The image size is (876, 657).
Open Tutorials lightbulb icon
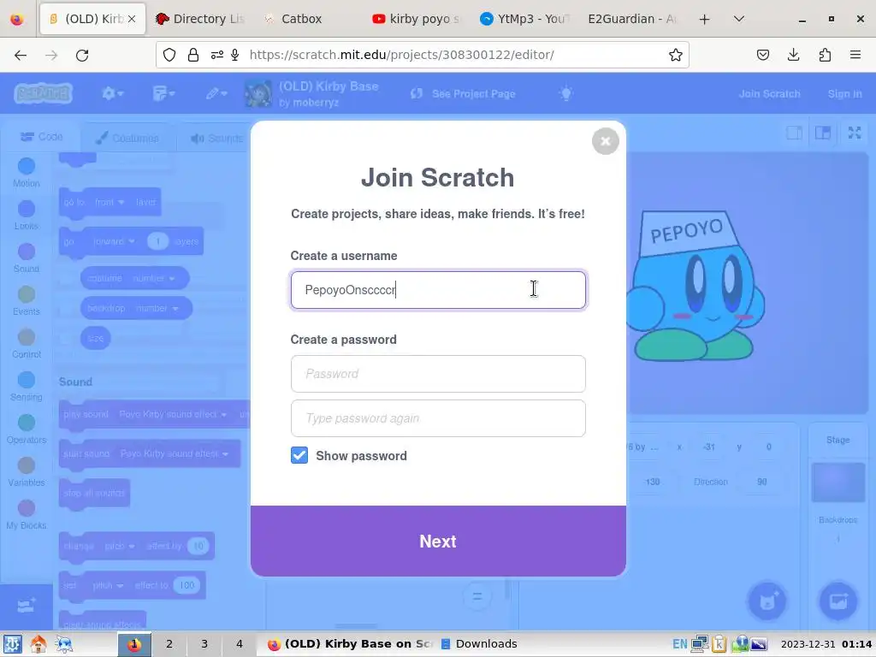pos(566,93)
